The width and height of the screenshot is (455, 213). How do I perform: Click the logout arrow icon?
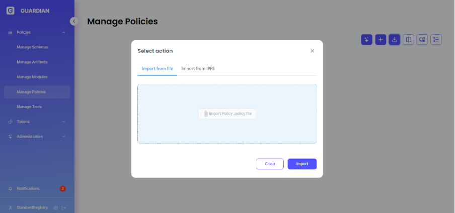64,207
